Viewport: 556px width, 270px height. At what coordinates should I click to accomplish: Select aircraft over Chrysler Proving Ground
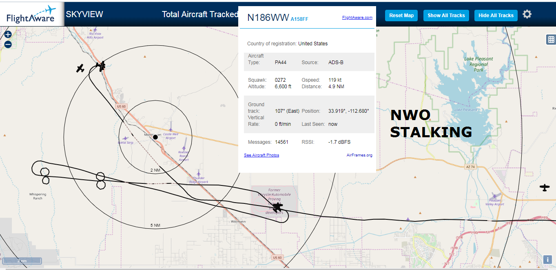point(277,208)
